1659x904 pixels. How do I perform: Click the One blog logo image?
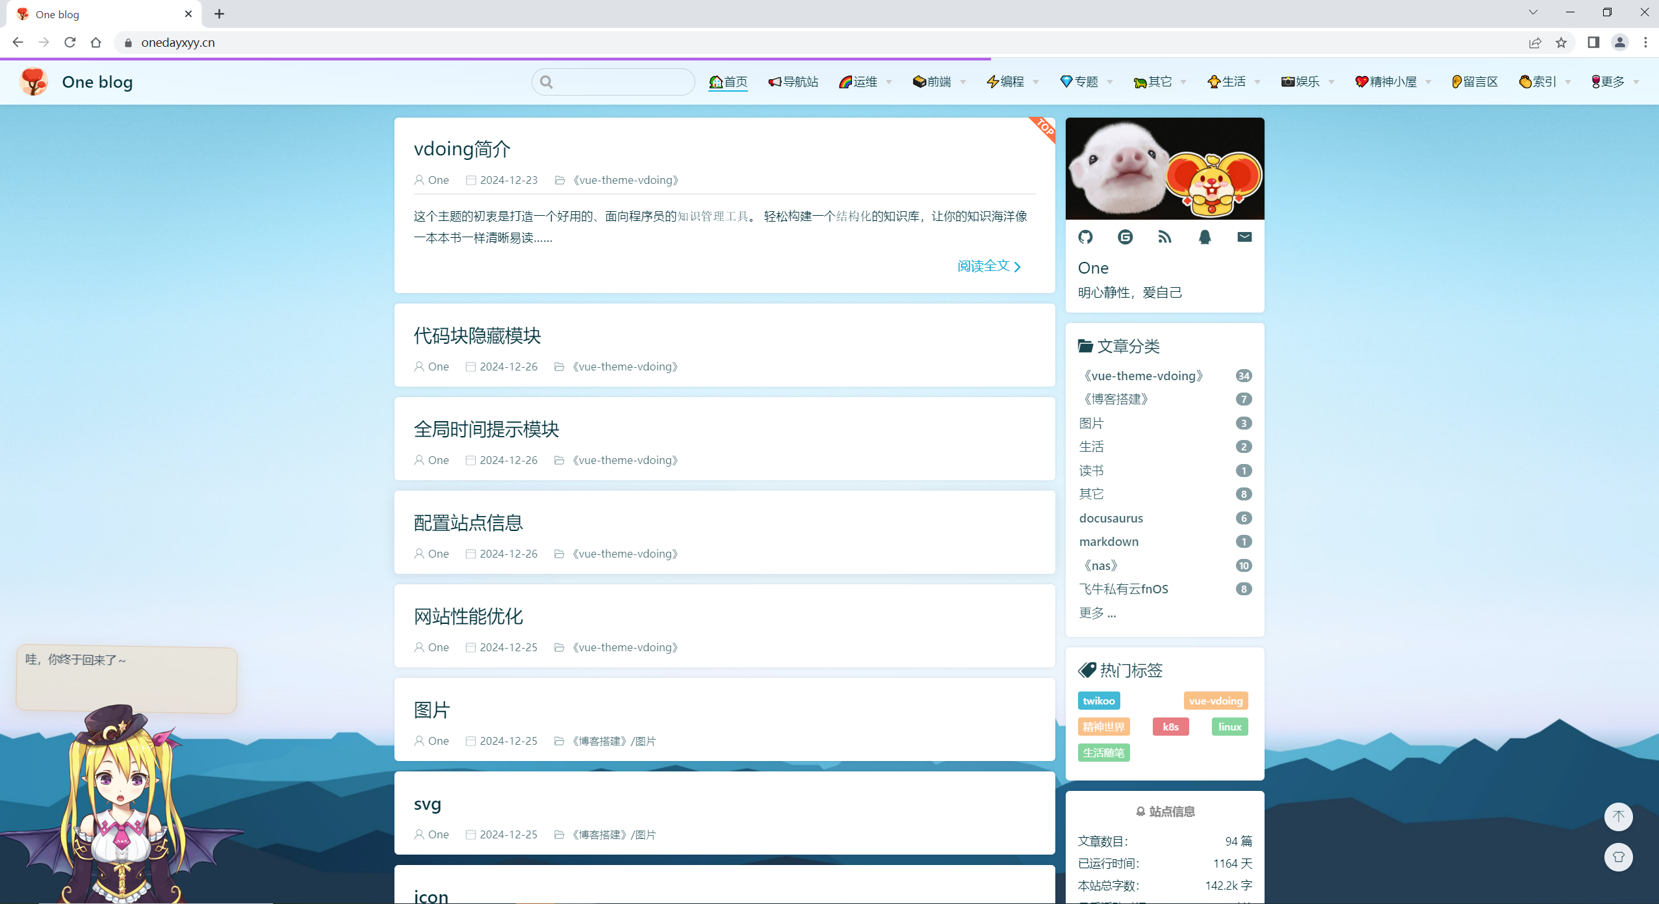pyautogui.click(x=34, y=82)
